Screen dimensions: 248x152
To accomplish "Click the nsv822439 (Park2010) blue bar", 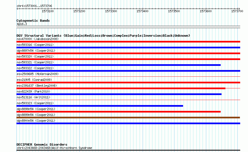I will click(119, 94).
